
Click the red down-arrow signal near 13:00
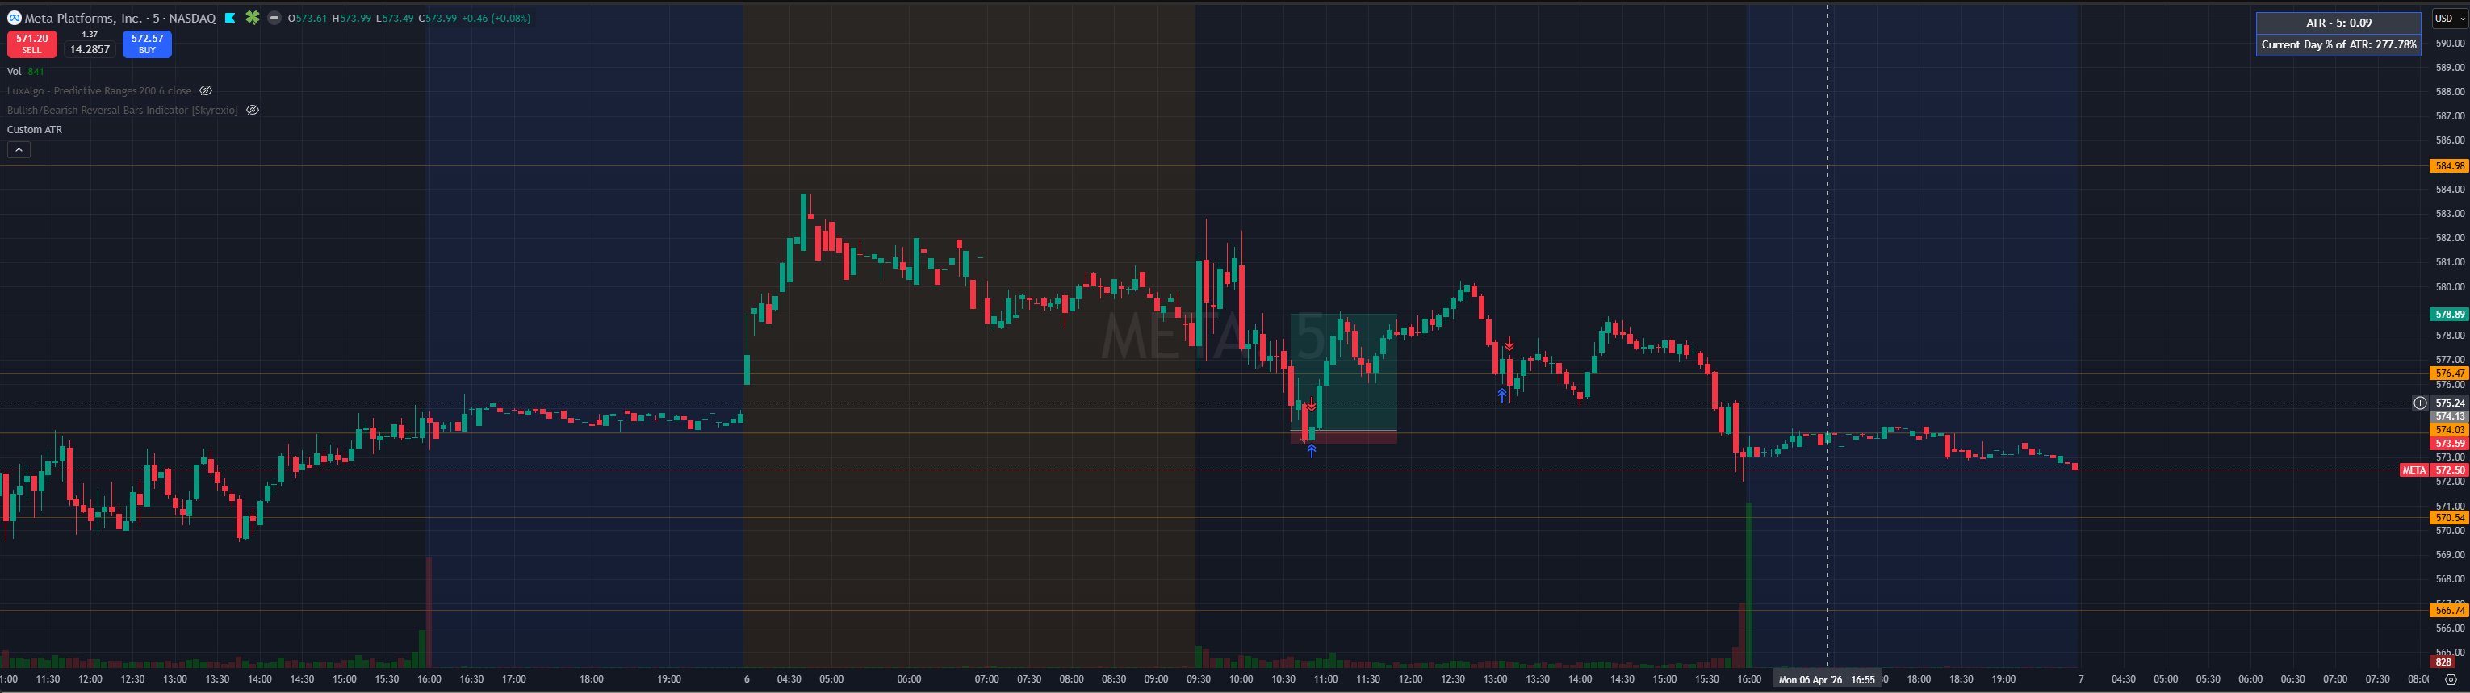pyautogui.click(x=1509, y=343)
